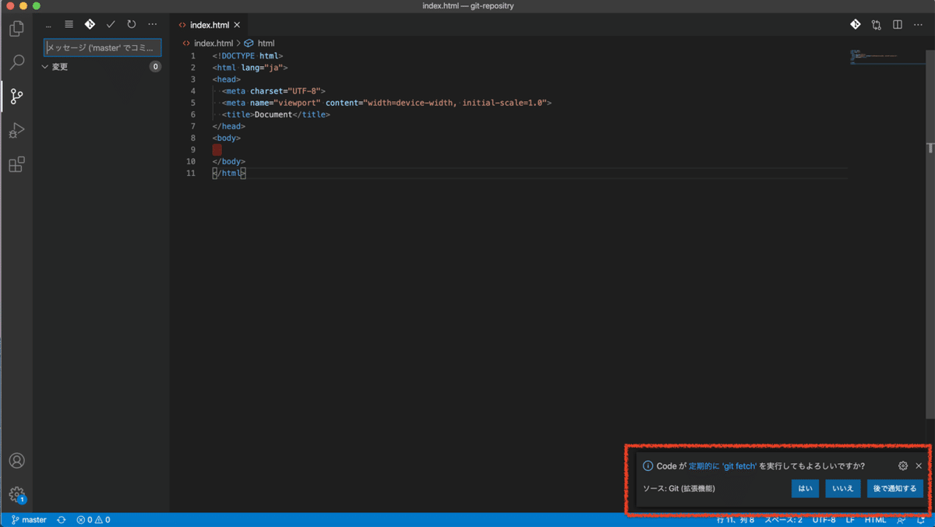
Task: Change indentation via スペース: 2
Action: 783,519
